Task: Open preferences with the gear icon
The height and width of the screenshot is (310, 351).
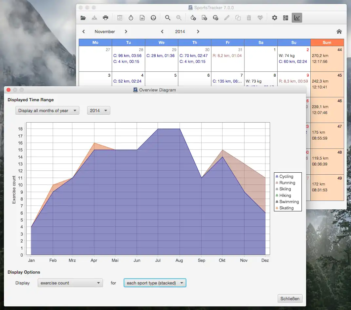Action: tap(275, 18)
